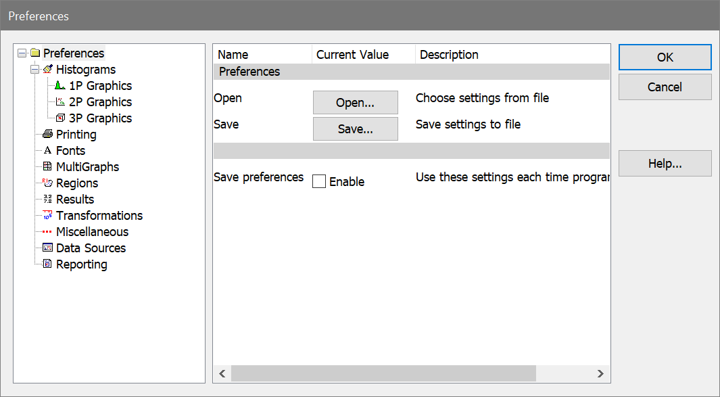This screenshot has width=720, height=397.
Task: Open the Miscellaneous preferences page
Action: pyautogui.click(x=92, y=232)
